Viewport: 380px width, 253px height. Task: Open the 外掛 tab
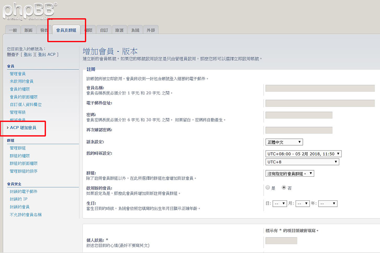point(151,30)
